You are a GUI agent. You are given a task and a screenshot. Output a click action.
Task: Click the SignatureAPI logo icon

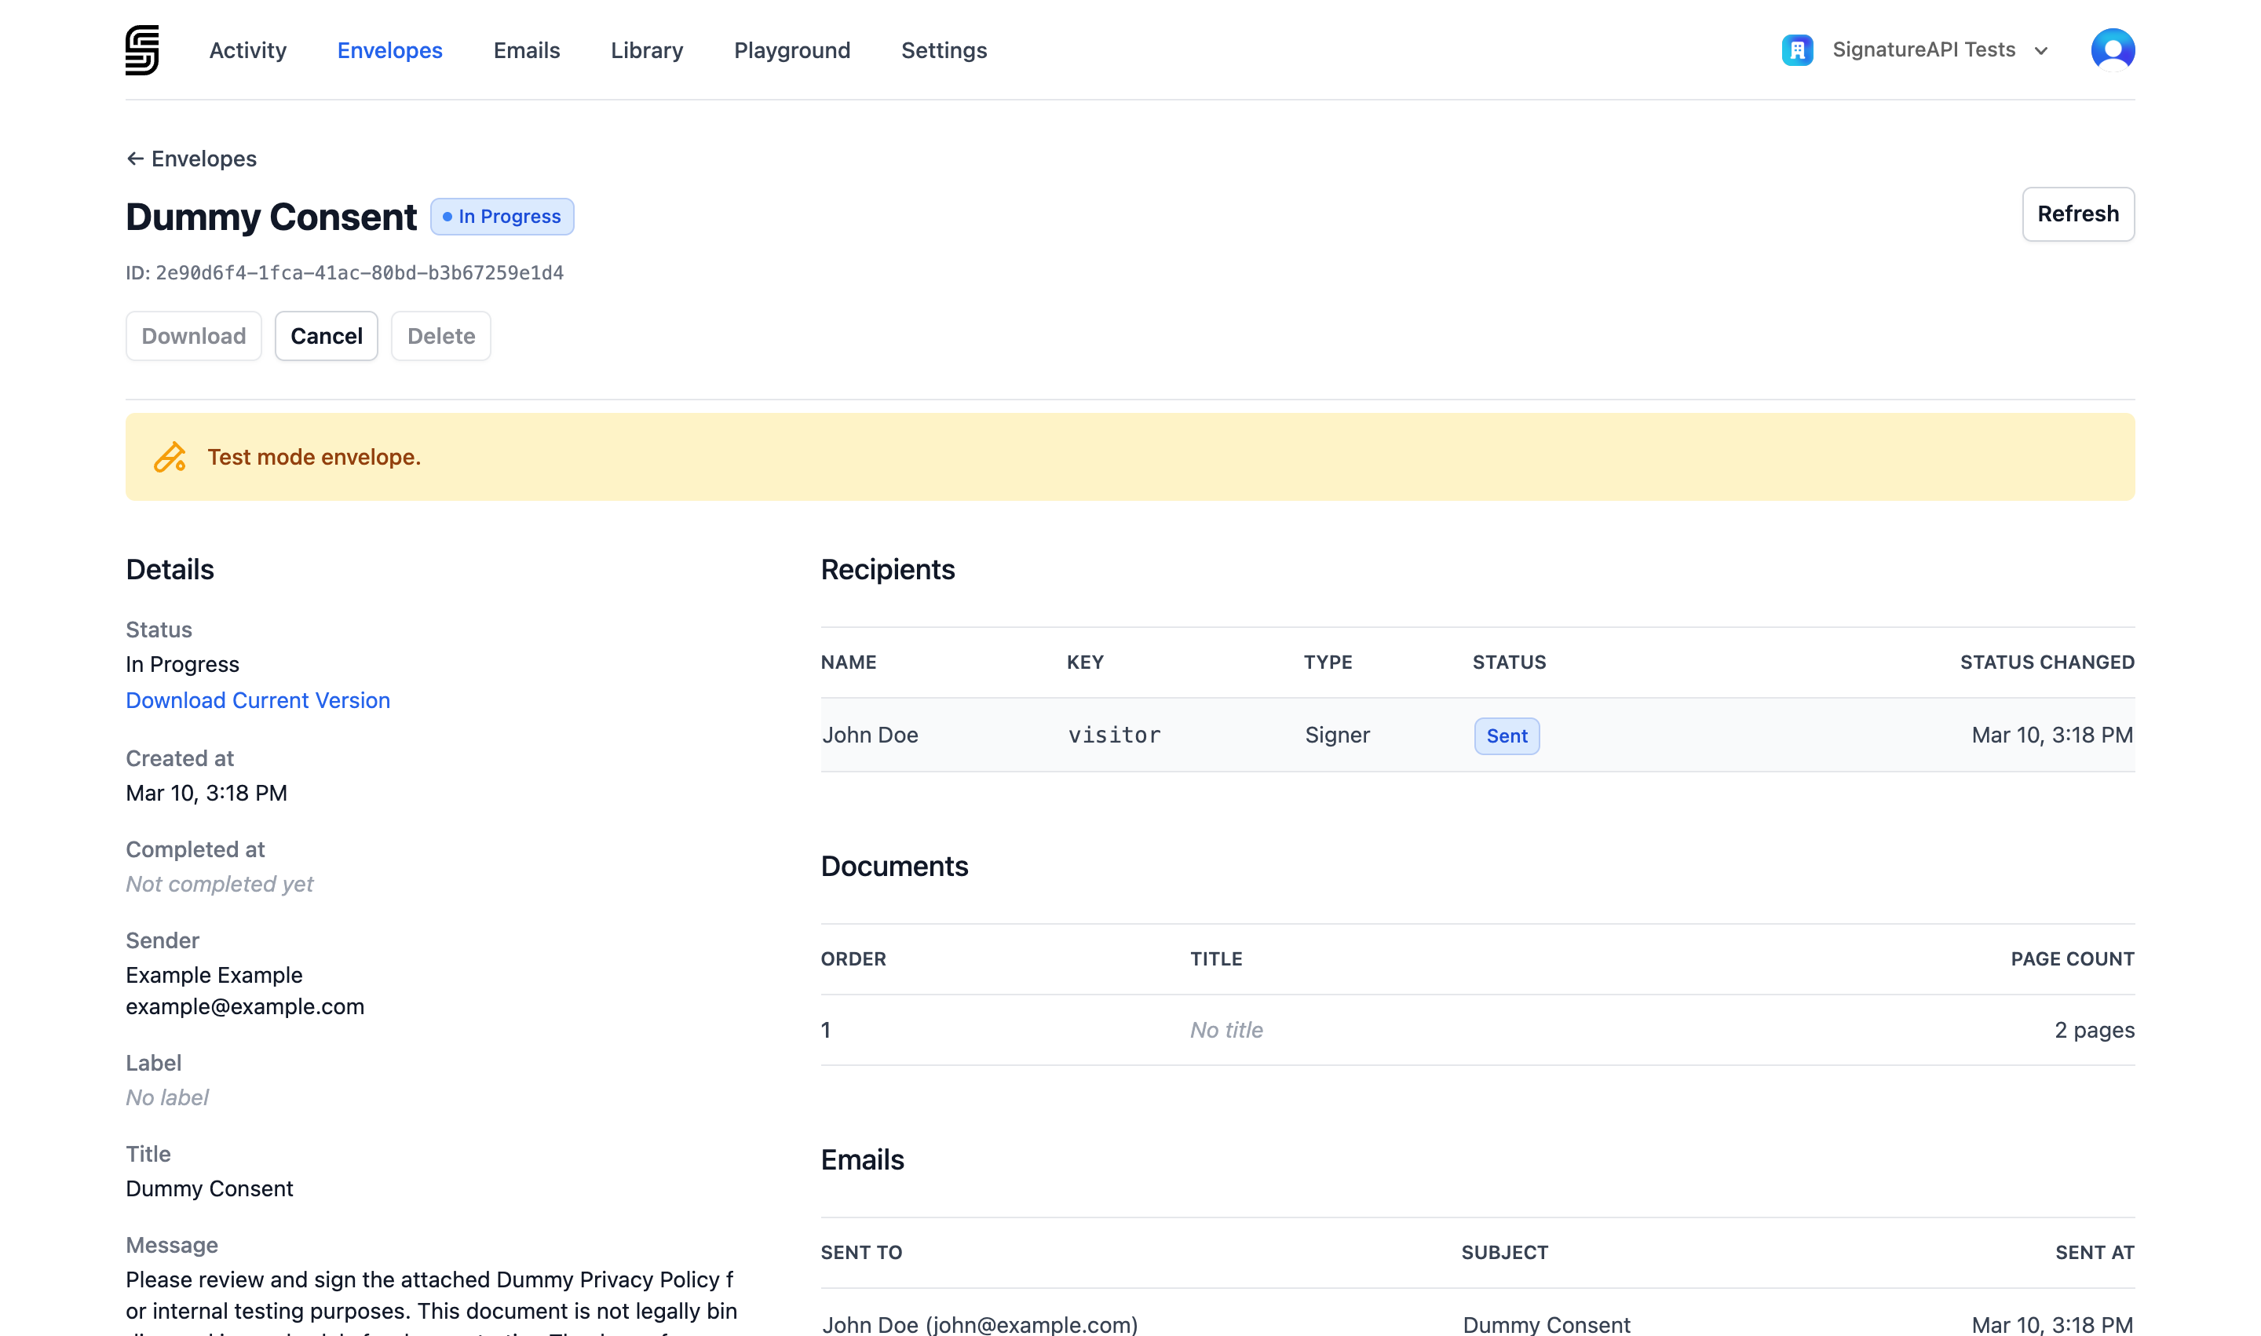pyautogui.click(x=141, y=49)
